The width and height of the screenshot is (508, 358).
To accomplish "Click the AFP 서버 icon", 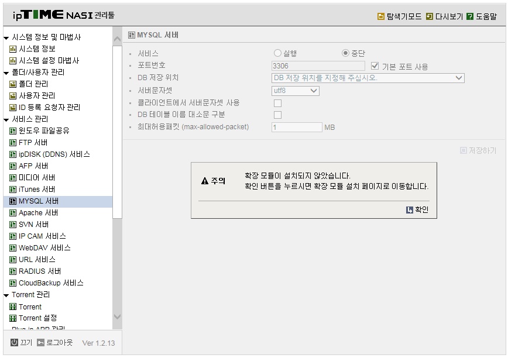I will tap(13, 166).
